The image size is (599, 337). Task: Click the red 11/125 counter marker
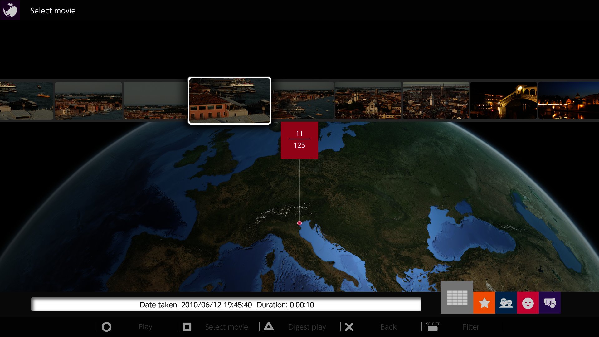tap(299, 140)
